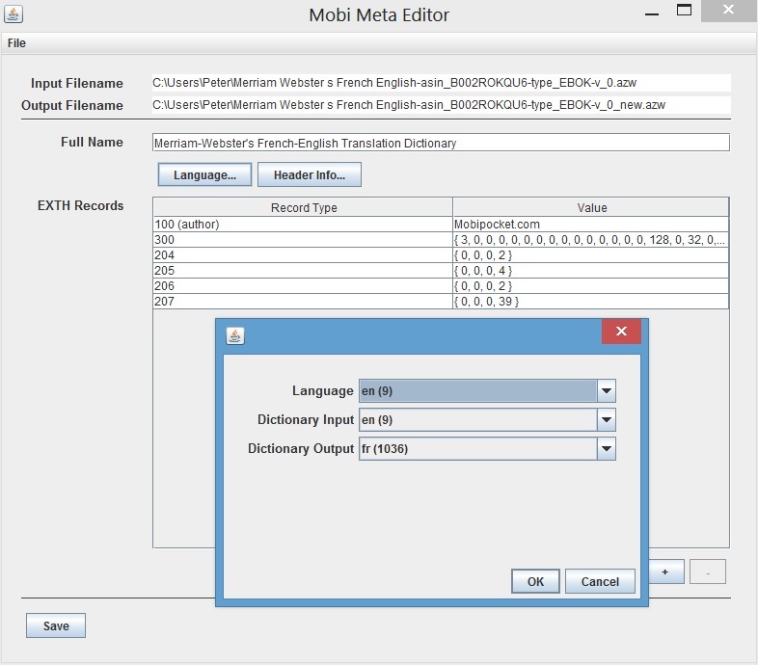Image resolution: width=758 pixels, height=665 pixels.
Task: Click the disabled minus remove button
Action: pyautogui.click(x=708, y=572)
